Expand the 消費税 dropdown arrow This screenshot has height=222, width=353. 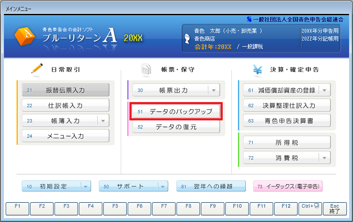point(324,158)
